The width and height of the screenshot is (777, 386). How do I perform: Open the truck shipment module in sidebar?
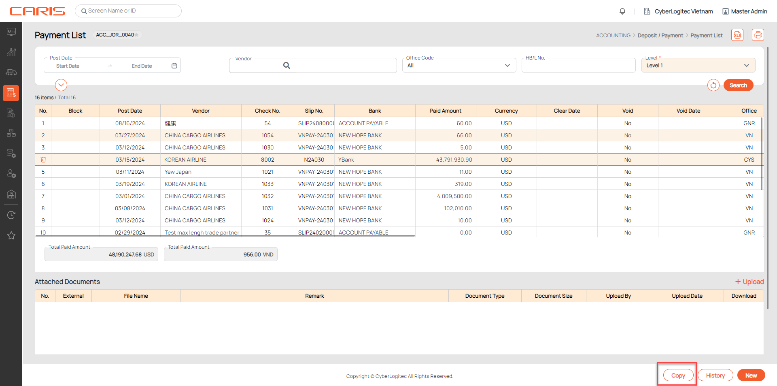pyautogui.click(x=11, y=72)
